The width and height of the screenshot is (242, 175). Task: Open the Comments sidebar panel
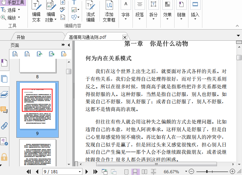coord(4,110)
